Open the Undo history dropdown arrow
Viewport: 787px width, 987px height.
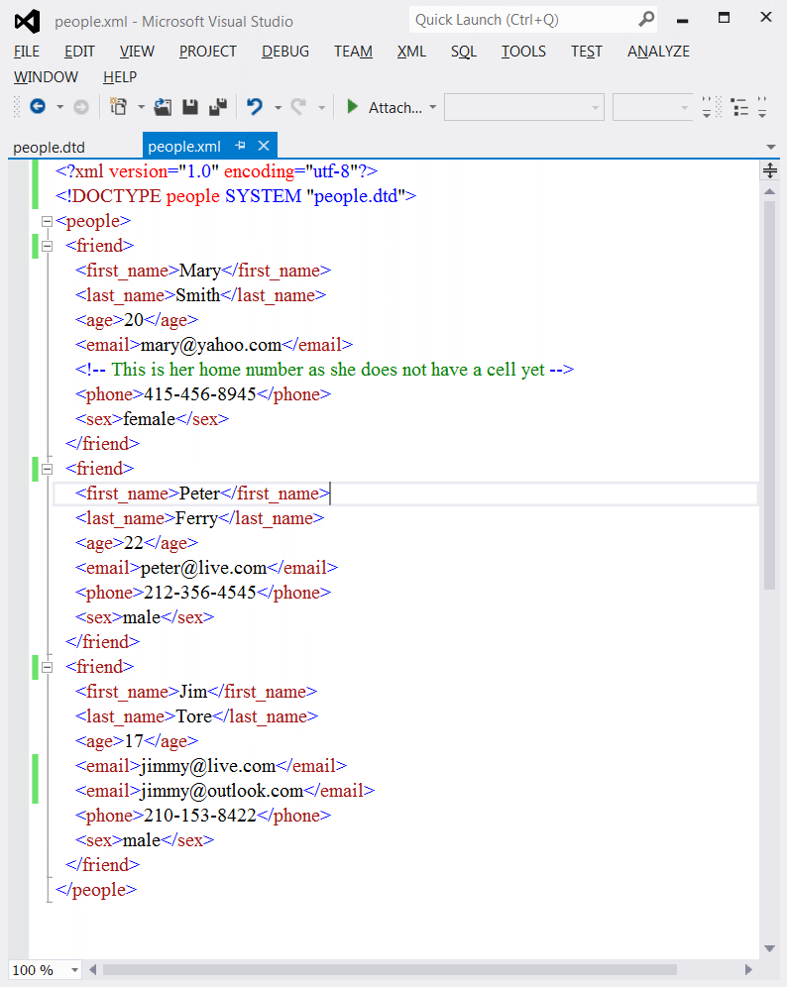pos(278,108)
